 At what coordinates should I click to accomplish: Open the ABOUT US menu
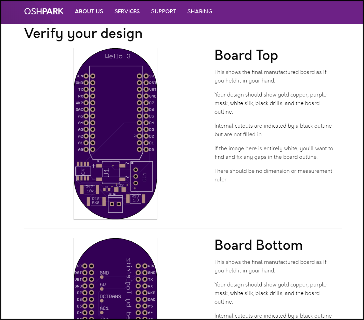click(89, 11)
